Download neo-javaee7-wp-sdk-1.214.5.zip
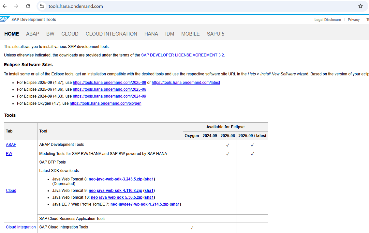 click(139, 204)
